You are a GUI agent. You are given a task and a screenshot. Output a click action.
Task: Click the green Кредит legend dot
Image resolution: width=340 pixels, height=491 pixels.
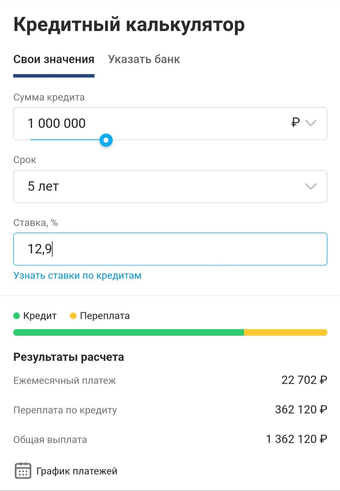pyautogui.click(x=16, y=315)
